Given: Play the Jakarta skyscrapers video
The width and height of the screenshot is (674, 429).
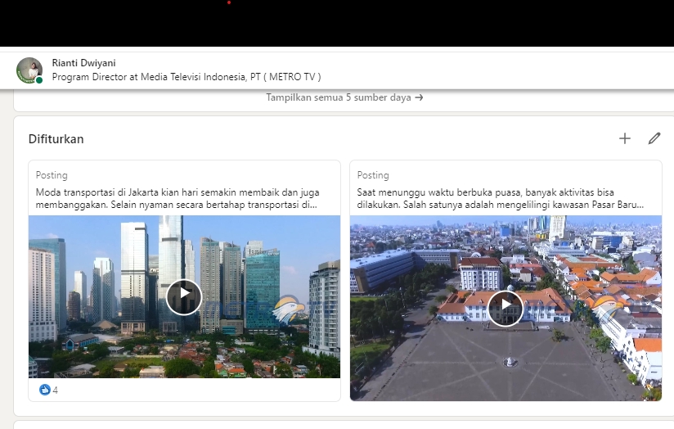Looking at the screenshot, I should (184, 297).
